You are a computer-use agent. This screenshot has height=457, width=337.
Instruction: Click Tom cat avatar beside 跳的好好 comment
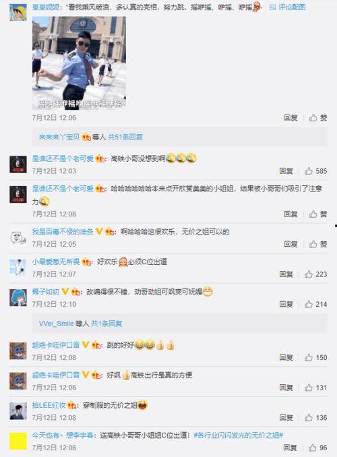click(18, 351)
